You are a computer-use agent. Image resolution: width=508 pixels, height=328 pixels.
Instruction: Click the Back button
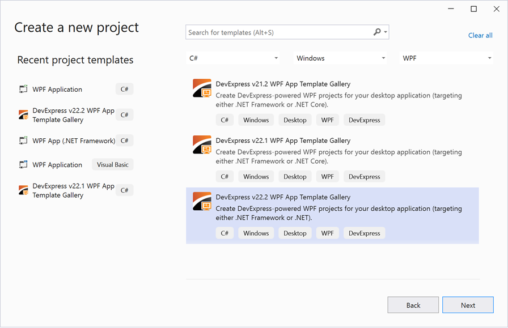tap(413, 305)
